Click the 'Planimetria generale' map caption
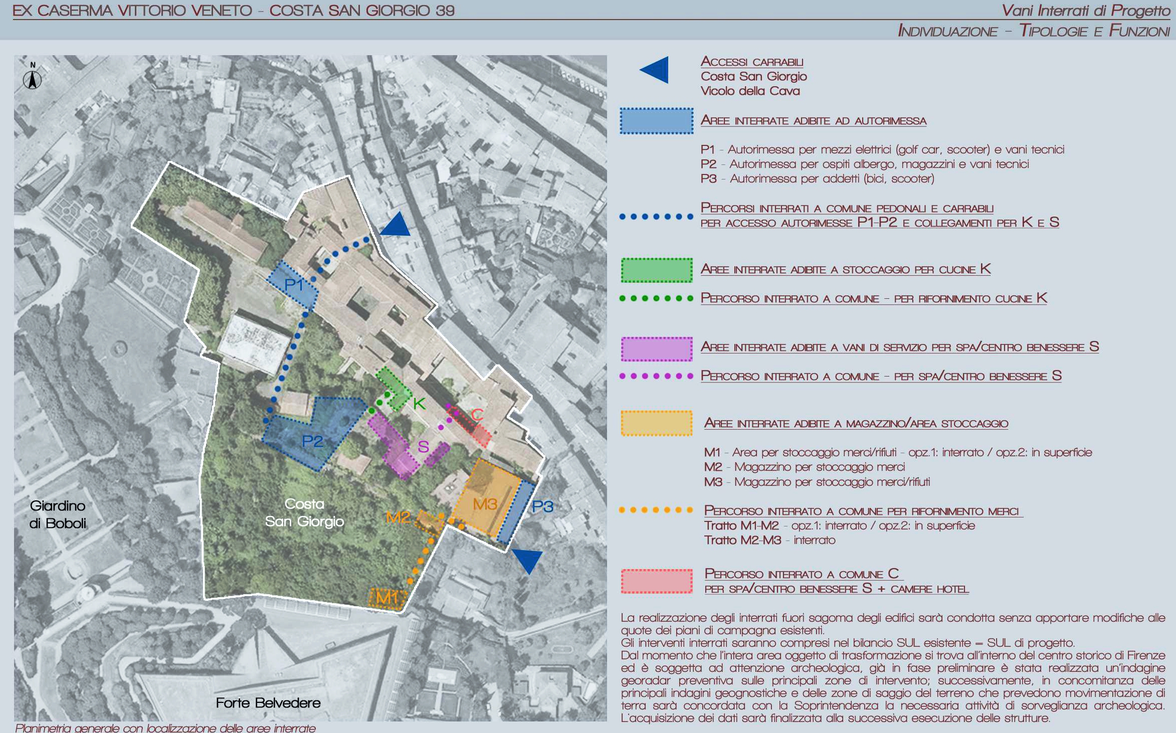Screen dimensions: 1176x733 click(165, 727)
